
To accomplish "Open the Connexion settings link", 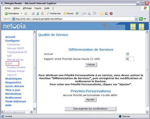I will (13, 44).
